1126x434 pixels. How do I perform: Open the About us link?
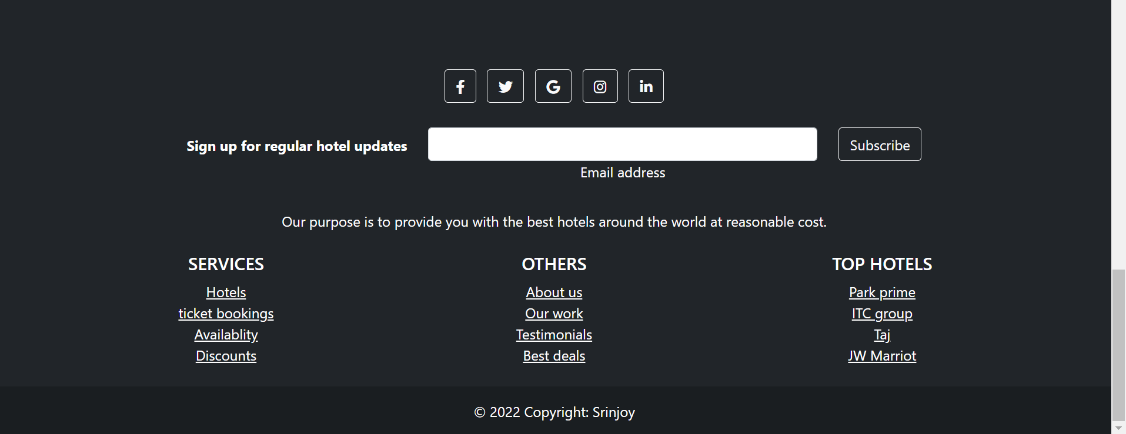pos(554,292)
